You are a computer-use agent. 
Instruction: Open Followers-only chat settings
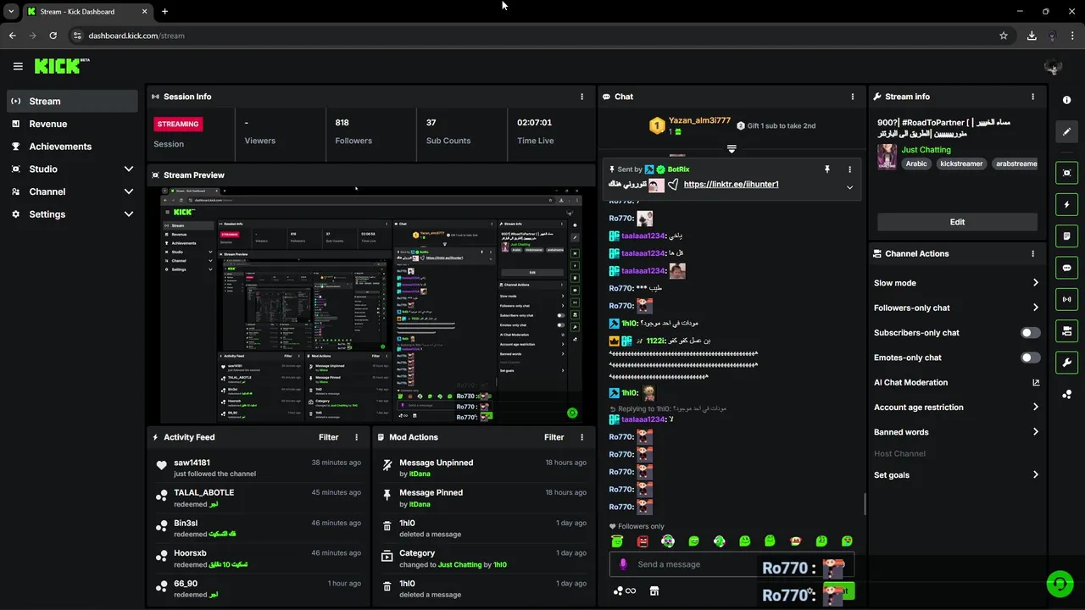click(957, 308)
